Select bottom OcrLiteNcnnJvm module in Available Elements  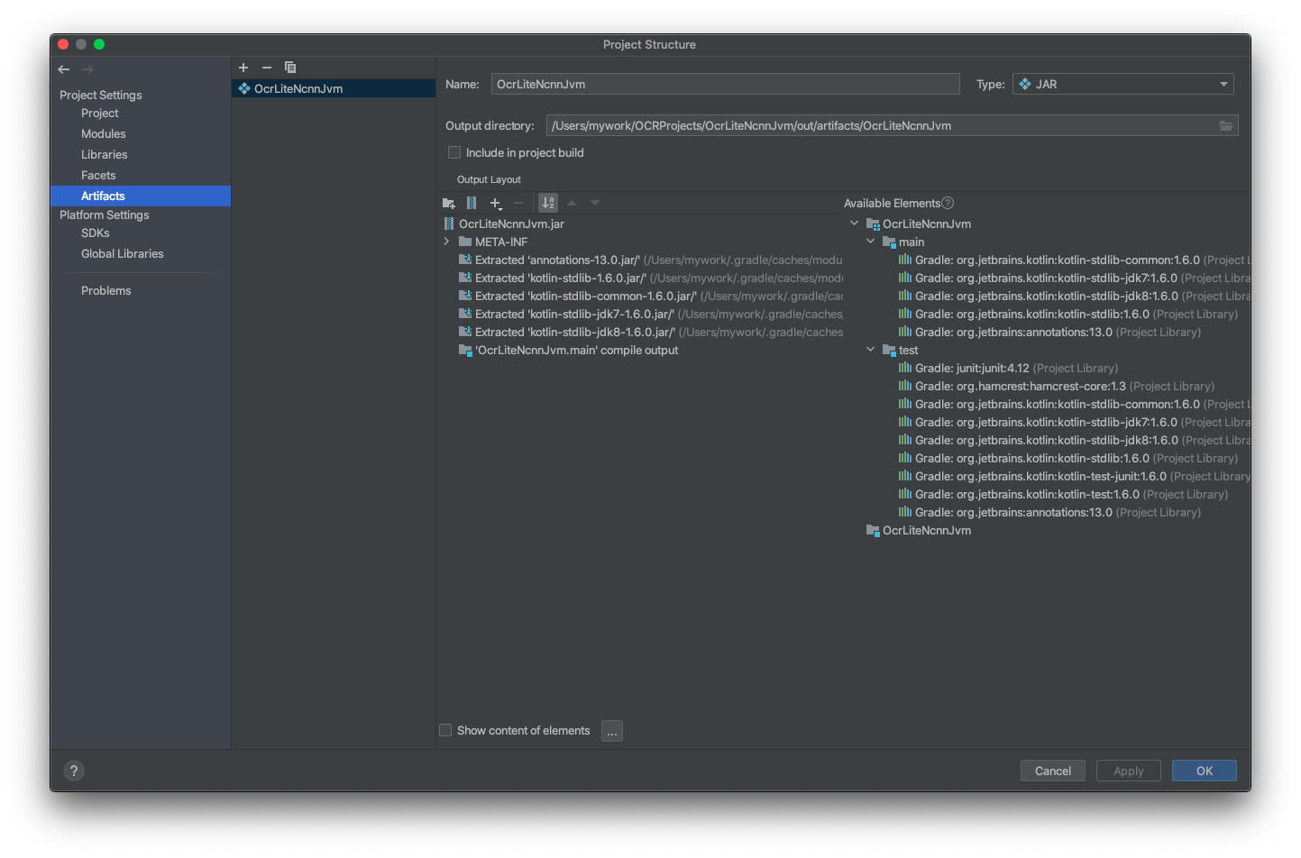click(919, 531)
